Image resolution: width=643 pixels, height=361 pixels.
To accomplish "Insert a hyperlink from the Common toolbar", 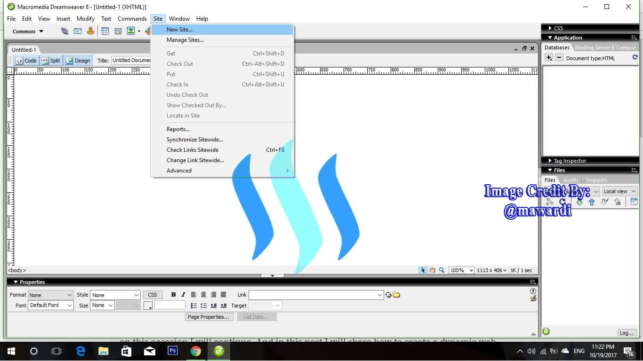I will coord(64,31).
